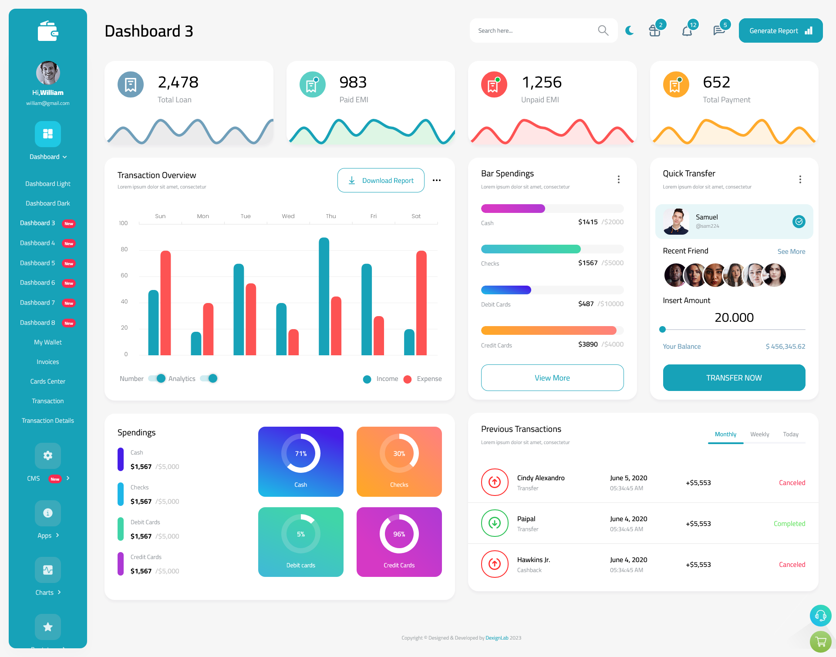Viewport: 836px width, 657px height.
Task: Click the search input field
Action: (538, 30)
